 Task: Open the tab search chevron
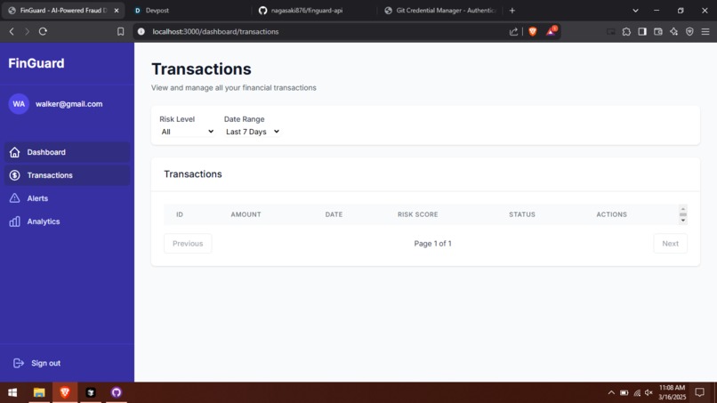point(635,10)
